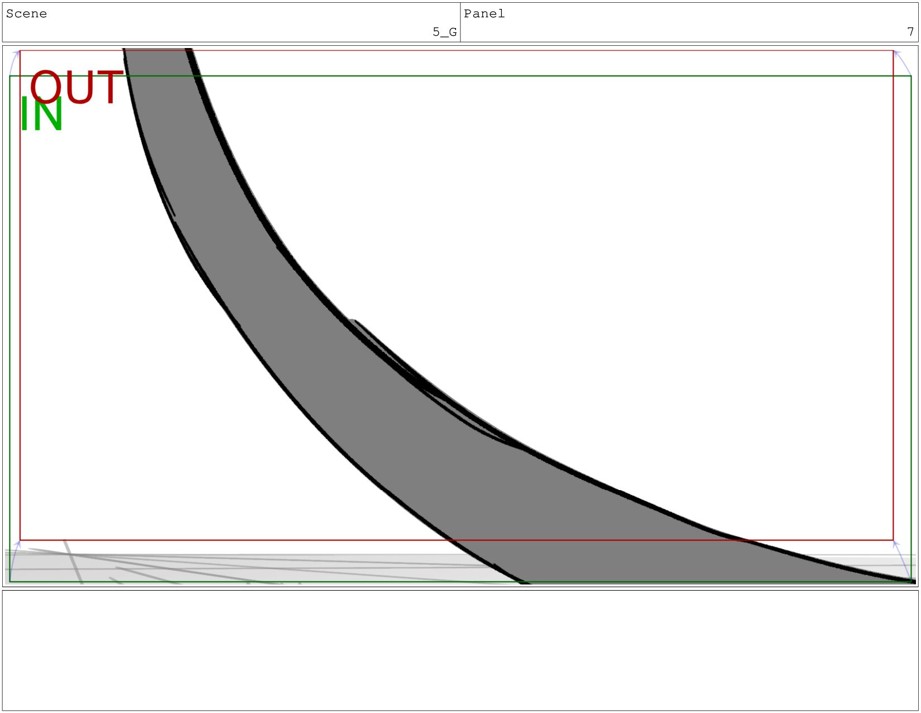Viewport: 921px width, 713px height.
Task: Click the Panel label text
Action: (484, 14)
